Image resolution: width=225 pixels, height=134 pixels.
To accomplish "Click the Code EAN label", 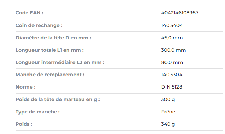I will [29, 13].
